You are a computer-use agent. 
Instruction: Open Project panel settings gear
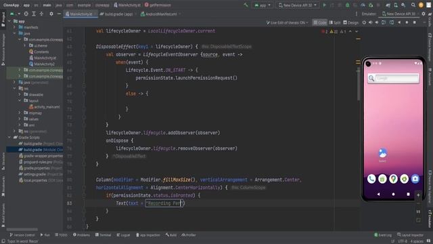coord(51,14)
